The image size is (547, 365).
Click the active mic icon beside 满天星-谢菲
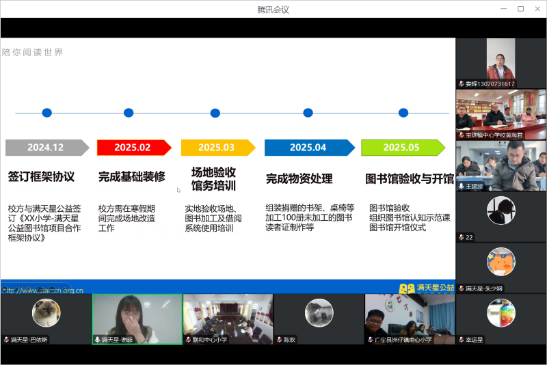[97, 340]
